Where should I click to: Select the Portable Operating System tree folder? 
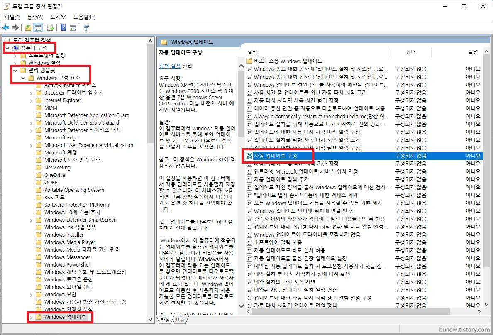(x=74, y=190)
